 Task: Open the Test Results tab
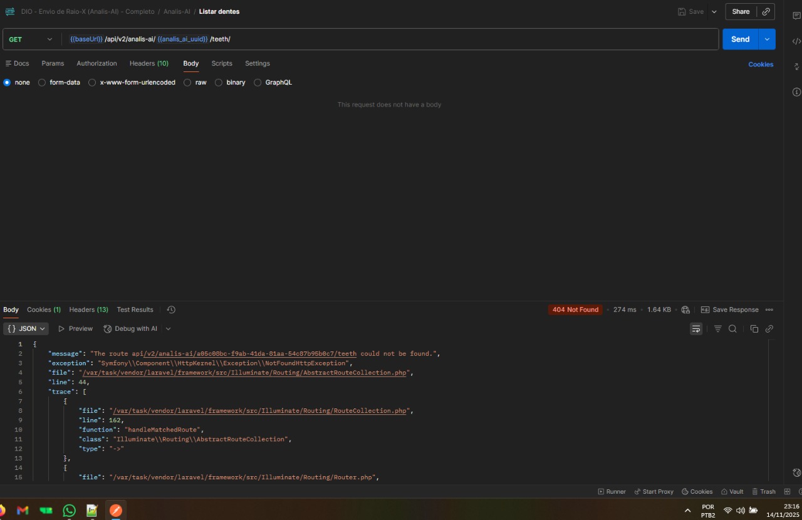[x=135, y=309]
